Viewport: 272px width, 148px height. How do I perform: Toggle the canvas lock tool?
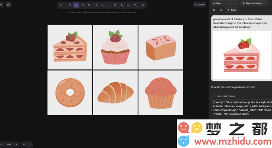(61, 5)
